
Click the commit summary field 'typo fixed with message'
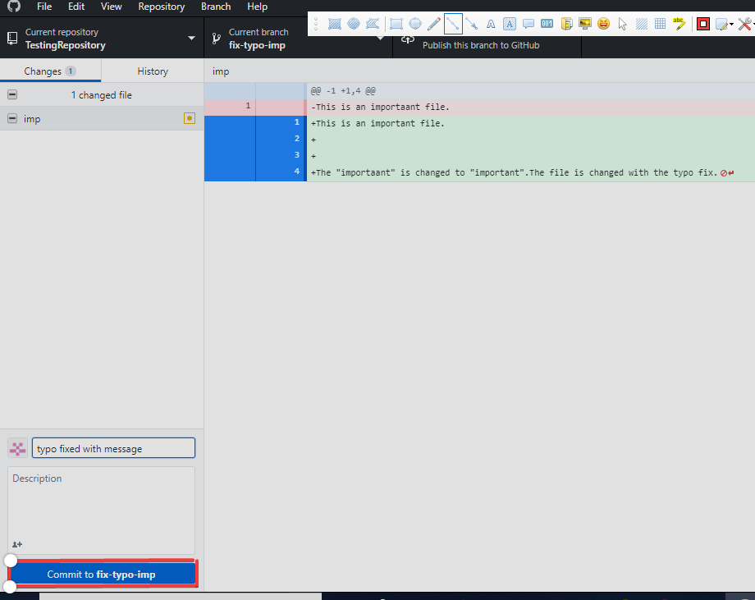[113, 448]
